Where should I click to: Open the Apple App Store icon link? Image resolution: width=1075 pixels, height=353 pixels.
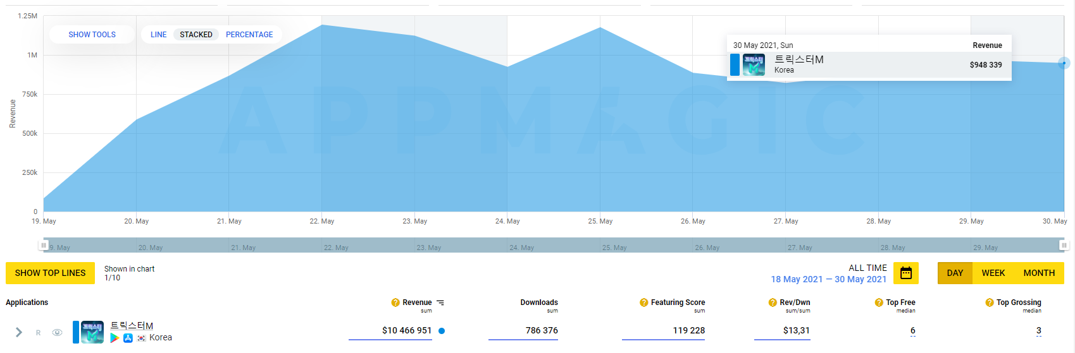coord(128,338)
